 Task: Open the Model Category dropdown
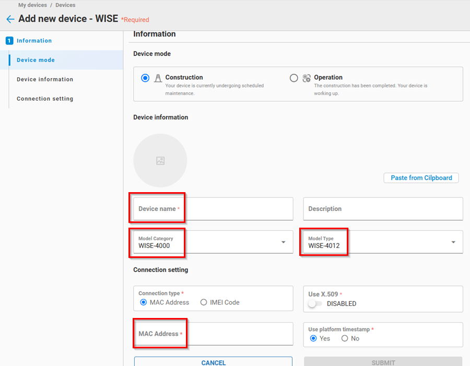[283, 242]
